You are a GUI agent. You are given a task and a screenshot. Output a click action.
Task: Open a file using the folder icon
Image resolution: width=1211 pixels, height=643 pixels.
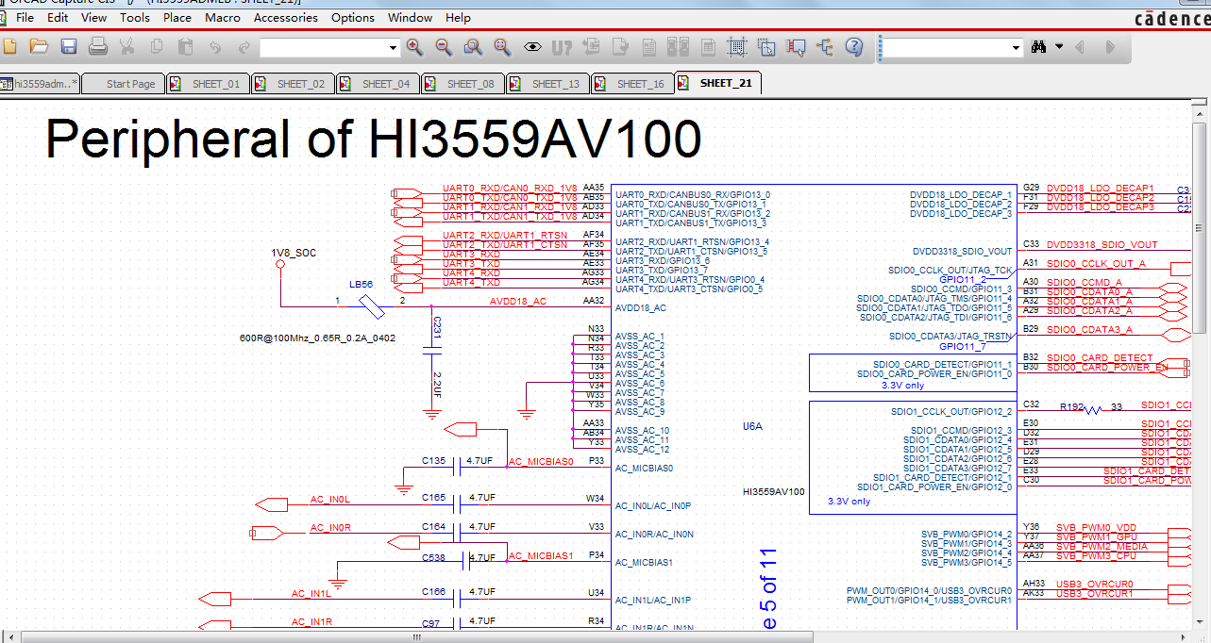tap(39, 46)
